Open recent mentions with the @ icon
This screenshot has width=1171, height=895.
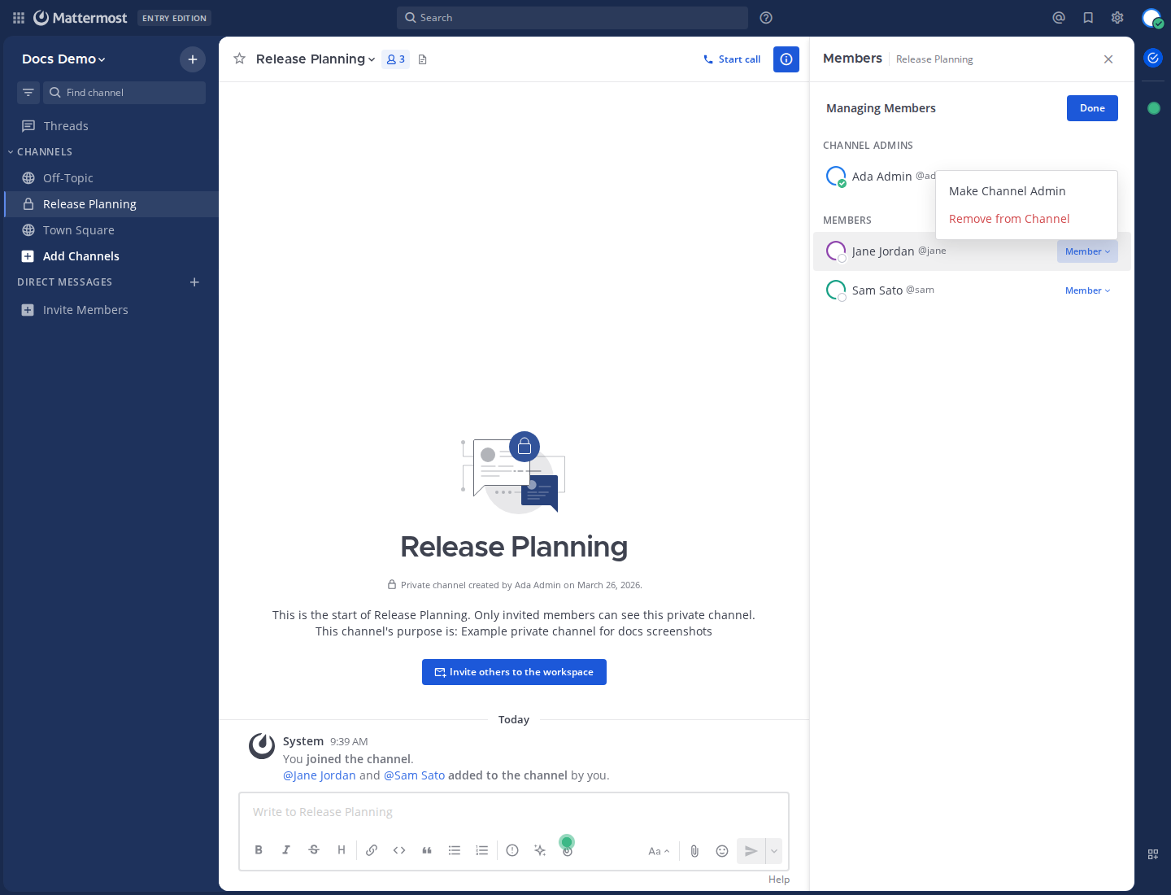[x=1059, y=18]
